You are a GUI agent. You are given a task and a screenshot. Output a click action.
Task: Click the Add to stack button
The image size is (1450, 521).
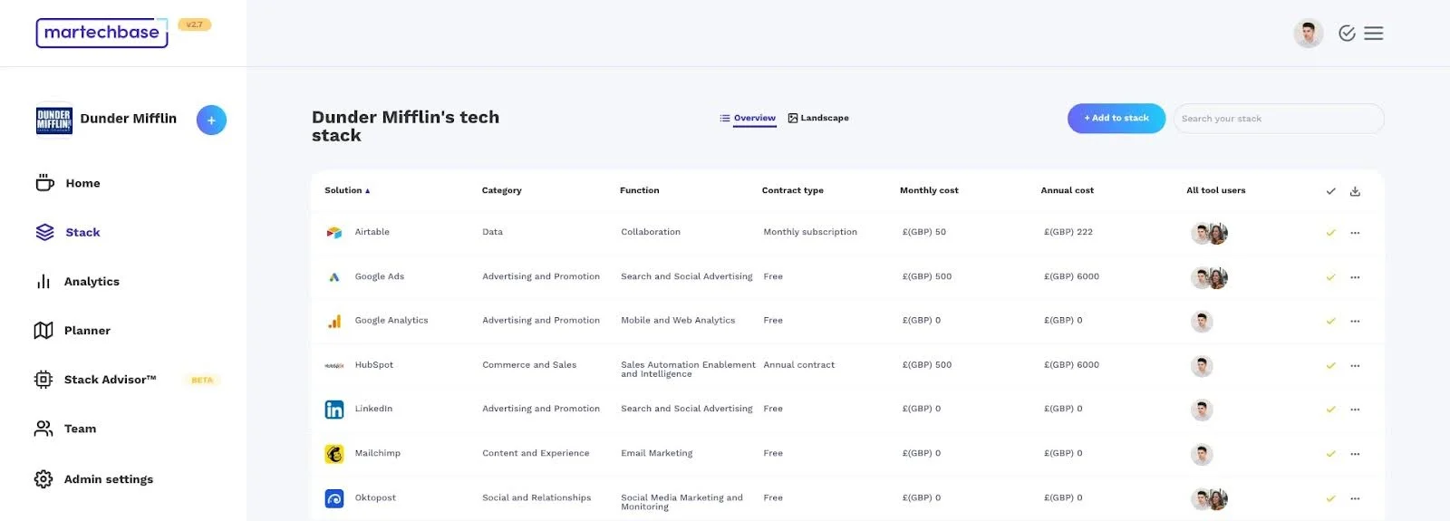pyautogui.click(x=1116, y=119)
